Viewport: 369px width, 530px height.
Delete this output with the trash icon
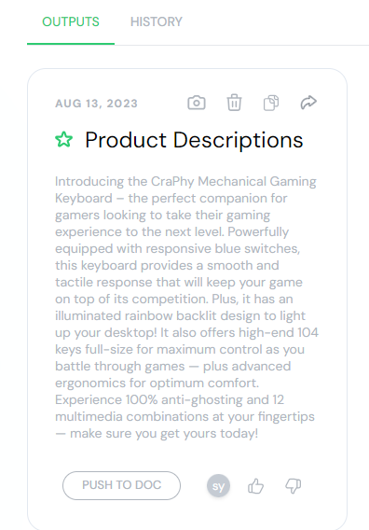point(234,103)
